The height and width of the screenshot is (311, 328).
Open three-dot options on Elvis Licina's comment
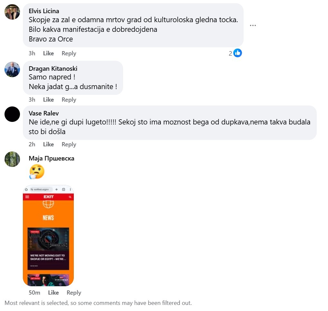pos(253,25)
